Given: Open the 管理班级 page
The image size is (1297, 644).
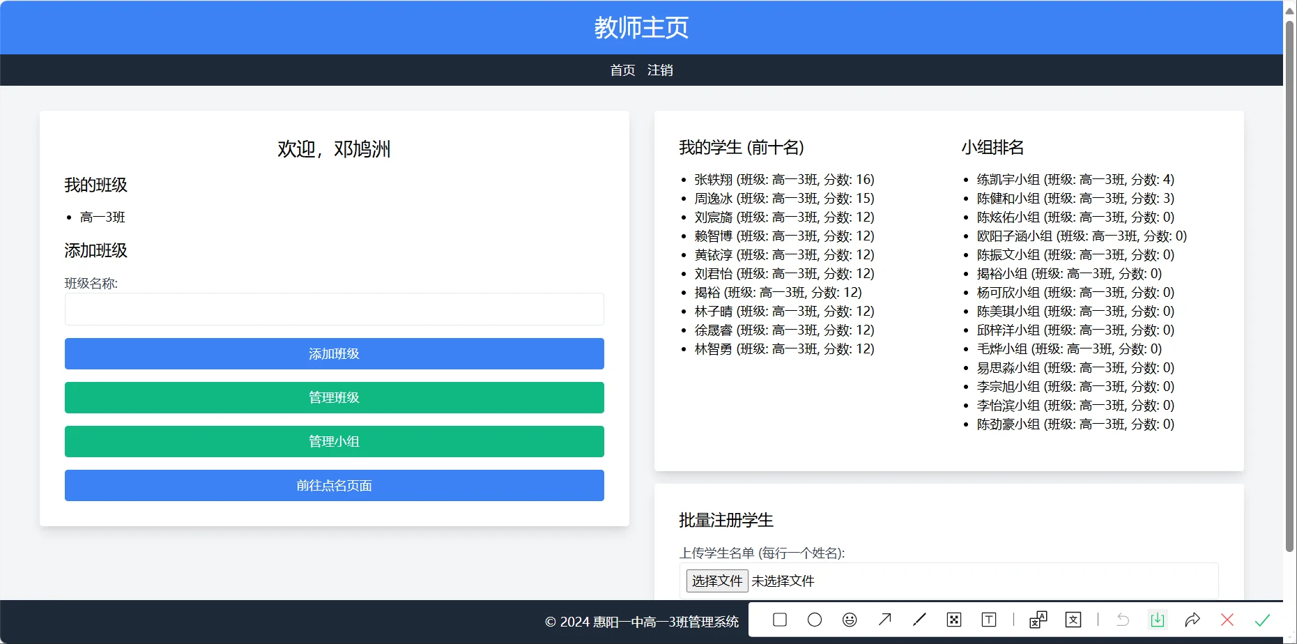Looking at the screenshot, I should 335,397.
